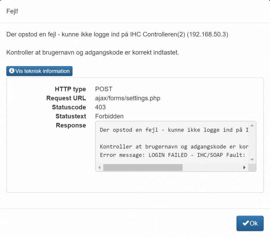The height and width of the screenshot is (237, 270).
Task: Click the Response field label
Action: [x=71, y=125]
